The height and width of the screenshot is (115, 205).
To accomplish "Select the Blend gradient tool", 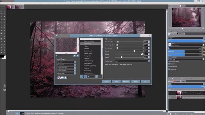I will pos(1,39).
